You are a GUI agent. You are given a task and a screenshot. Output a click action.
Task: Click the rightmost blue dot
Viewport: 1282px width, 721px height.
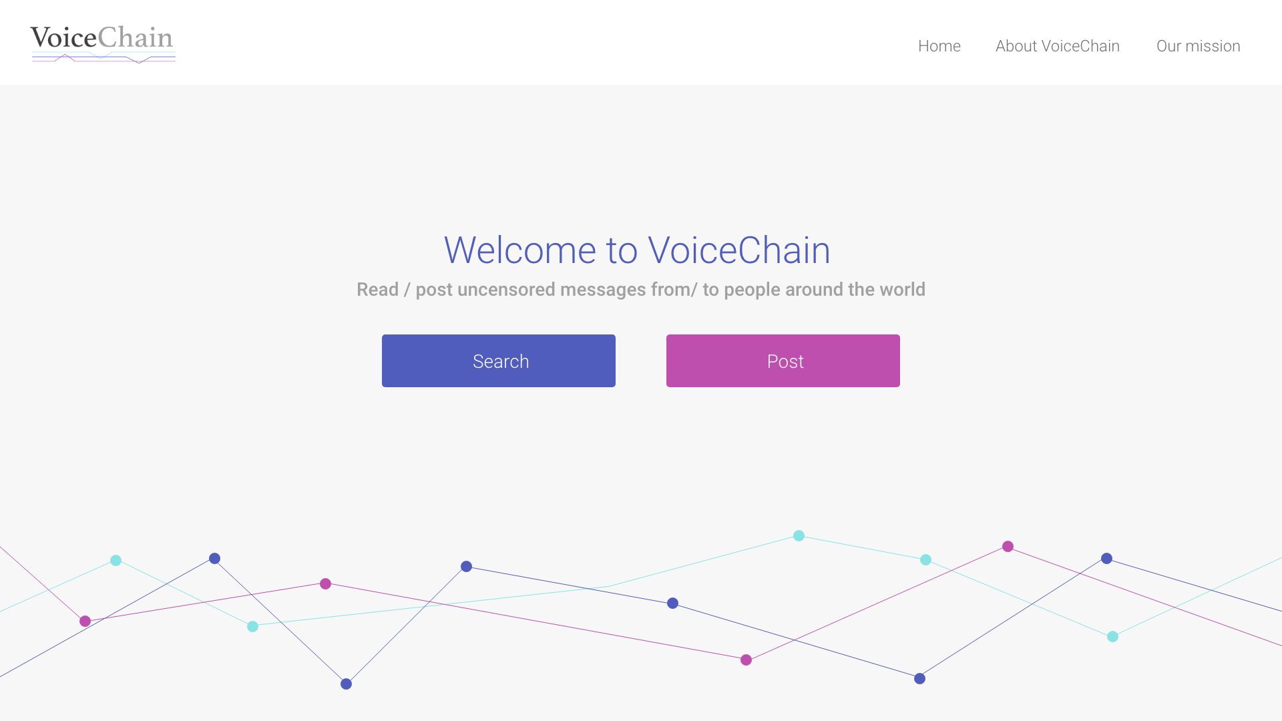click(x=1106, y=558)
